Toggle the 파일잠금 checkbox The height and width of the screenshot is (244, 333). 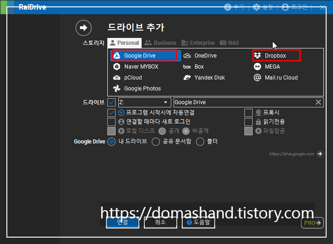248,131
